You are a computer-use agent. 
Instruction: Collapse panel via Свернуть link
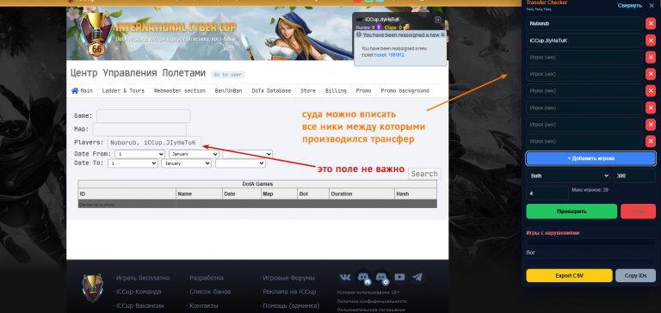coord(630,5)
